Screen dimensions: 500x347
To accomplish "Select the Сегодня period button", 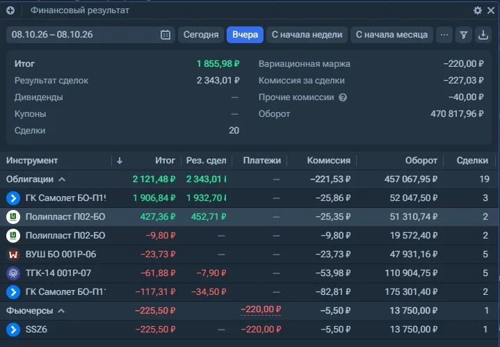I will [201, 35].
